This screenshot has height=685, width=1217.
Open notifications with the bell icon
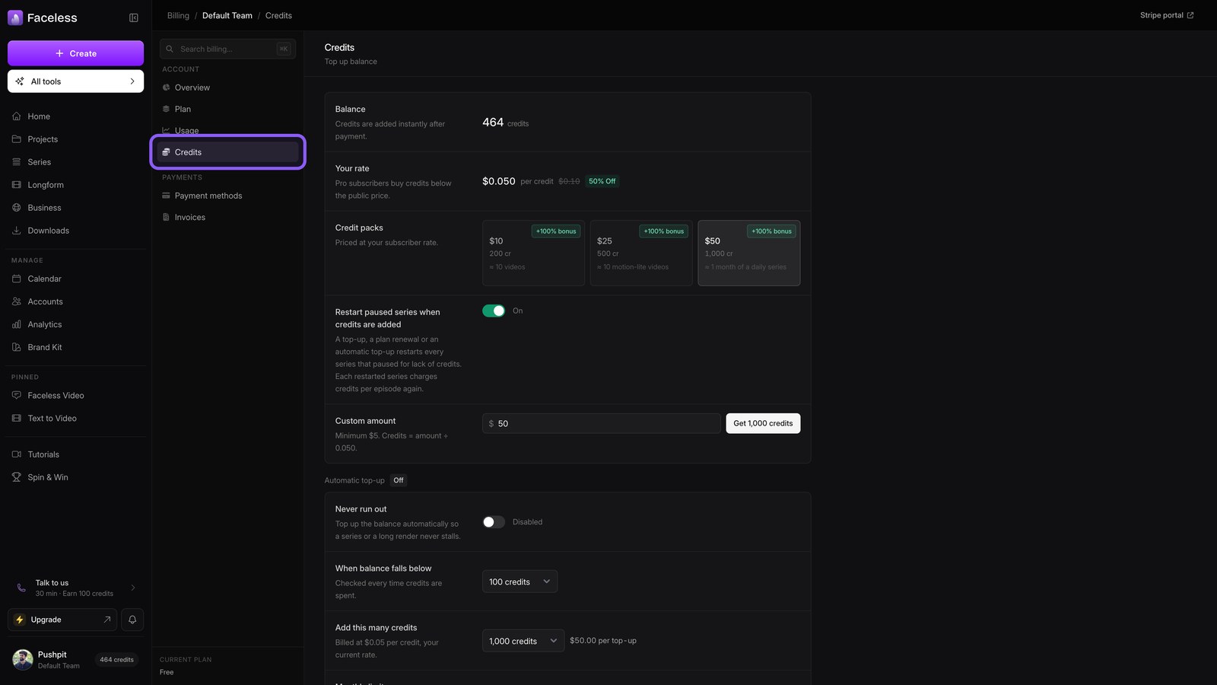click(x=132, y=620)
